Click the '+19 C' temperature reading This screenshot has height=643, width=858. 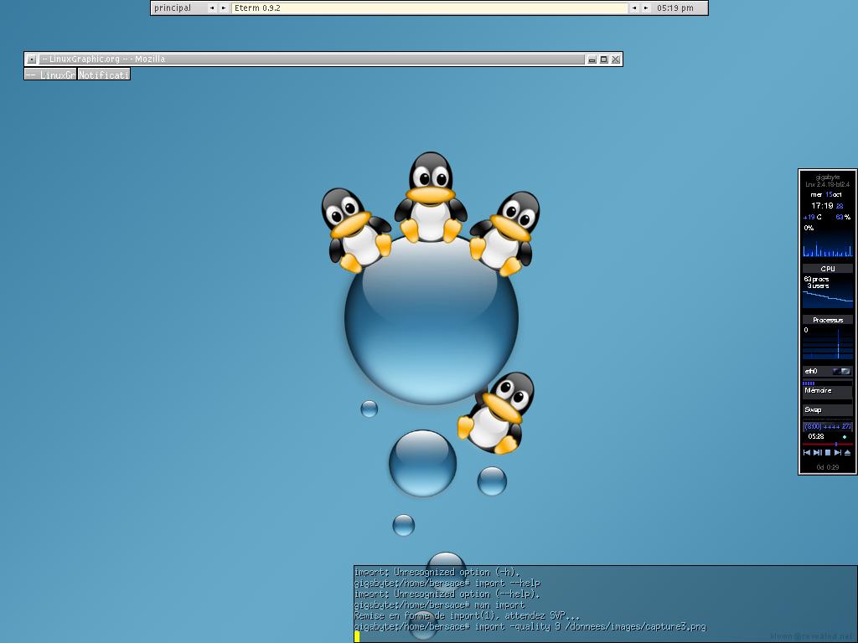tap(812, 217)
